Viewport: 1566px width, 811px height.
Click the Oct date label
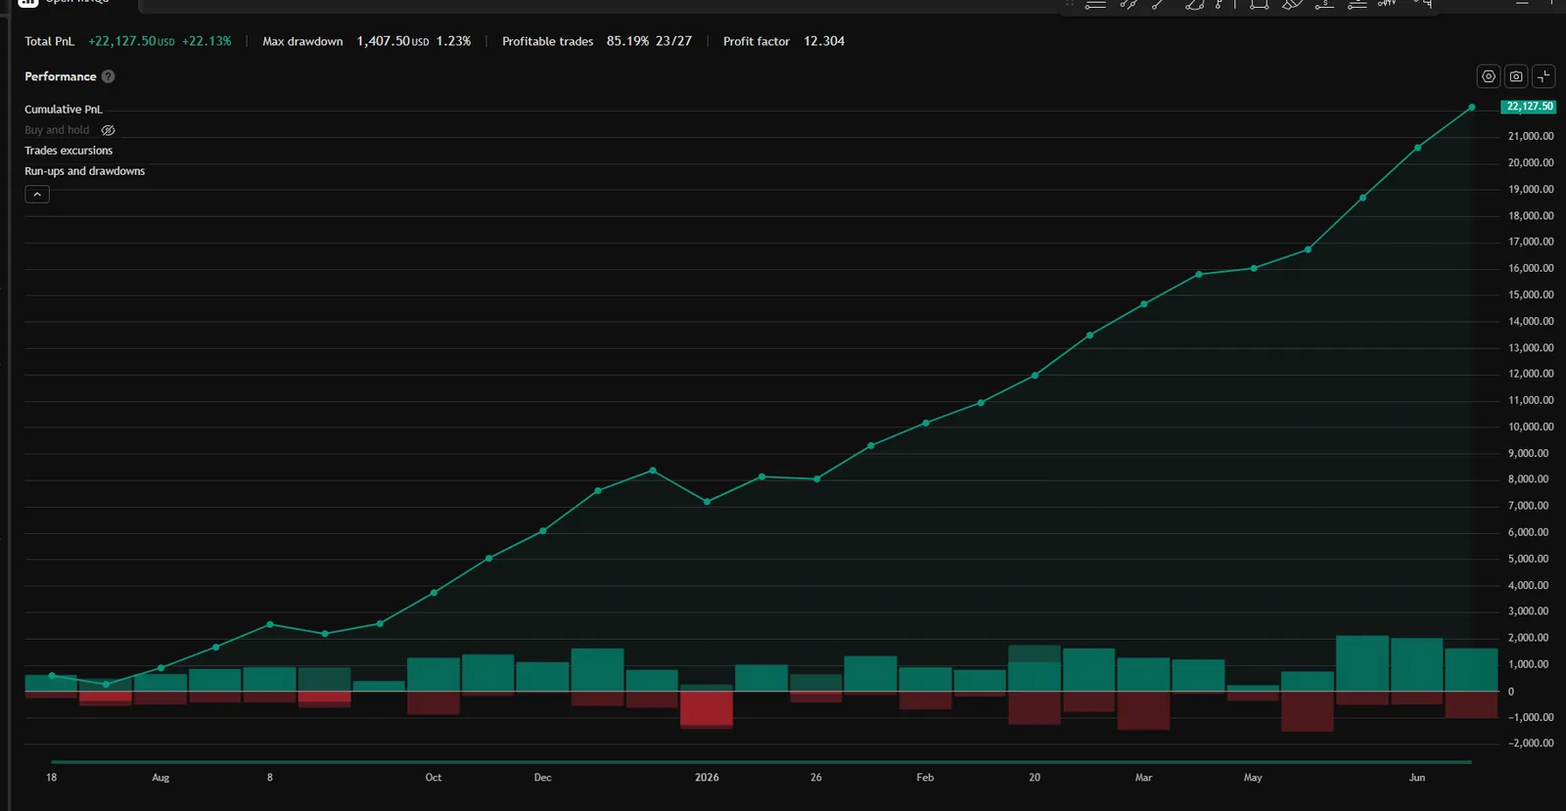434,778
